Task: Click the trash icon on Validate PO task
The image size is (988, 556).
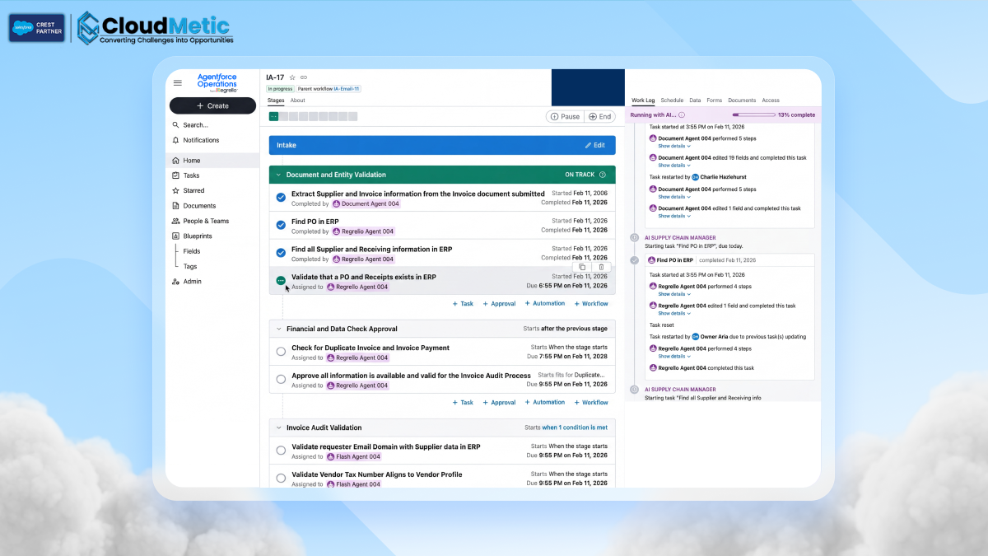Action: [601, 267]
